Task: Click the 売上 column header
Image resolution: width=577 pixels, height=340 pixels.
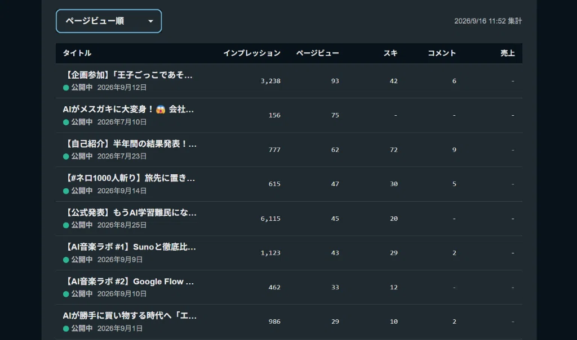Action: point(508,53)
